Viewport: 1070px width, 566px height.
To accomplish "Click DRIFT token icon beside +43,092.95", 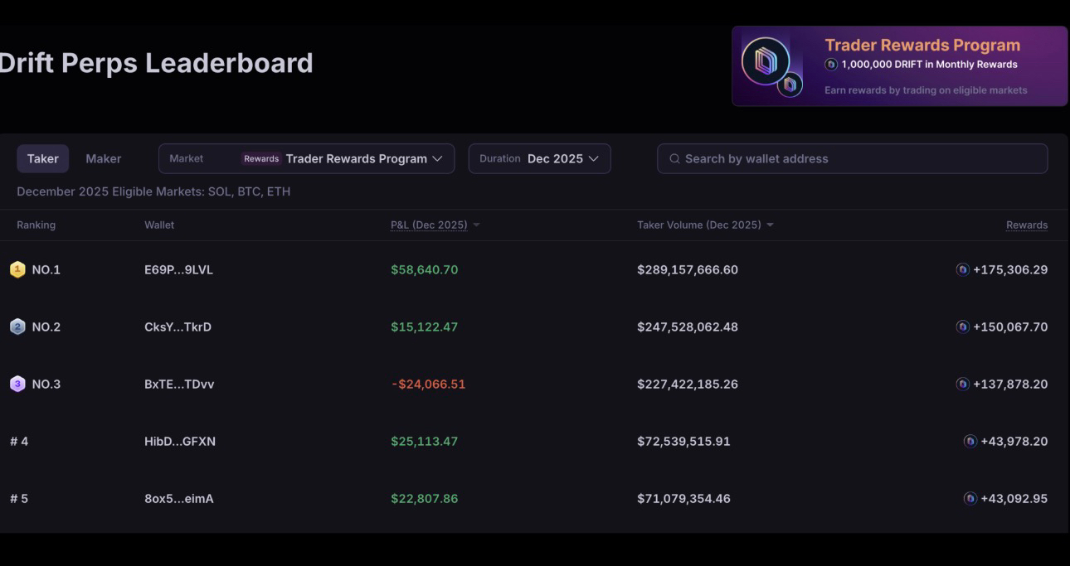I will (970, 498).
